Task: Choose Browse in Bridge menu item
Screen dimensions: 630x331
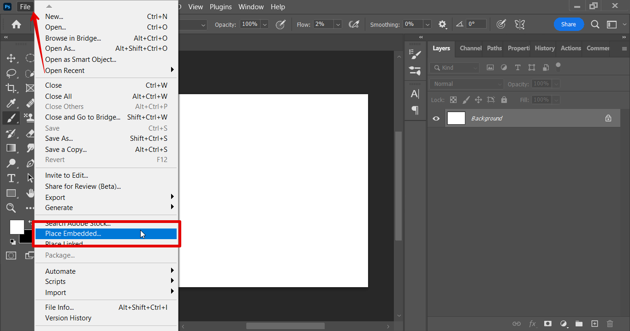Action: [106, 38]
